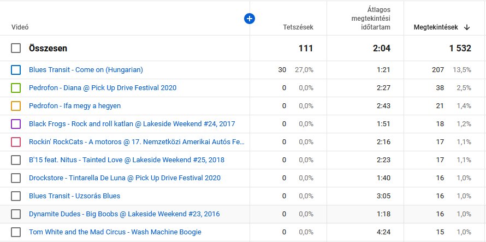Select checkbox for Tom White and the Mad Circus
Viewport: 486px width, 242px height.
click(16, 232)
